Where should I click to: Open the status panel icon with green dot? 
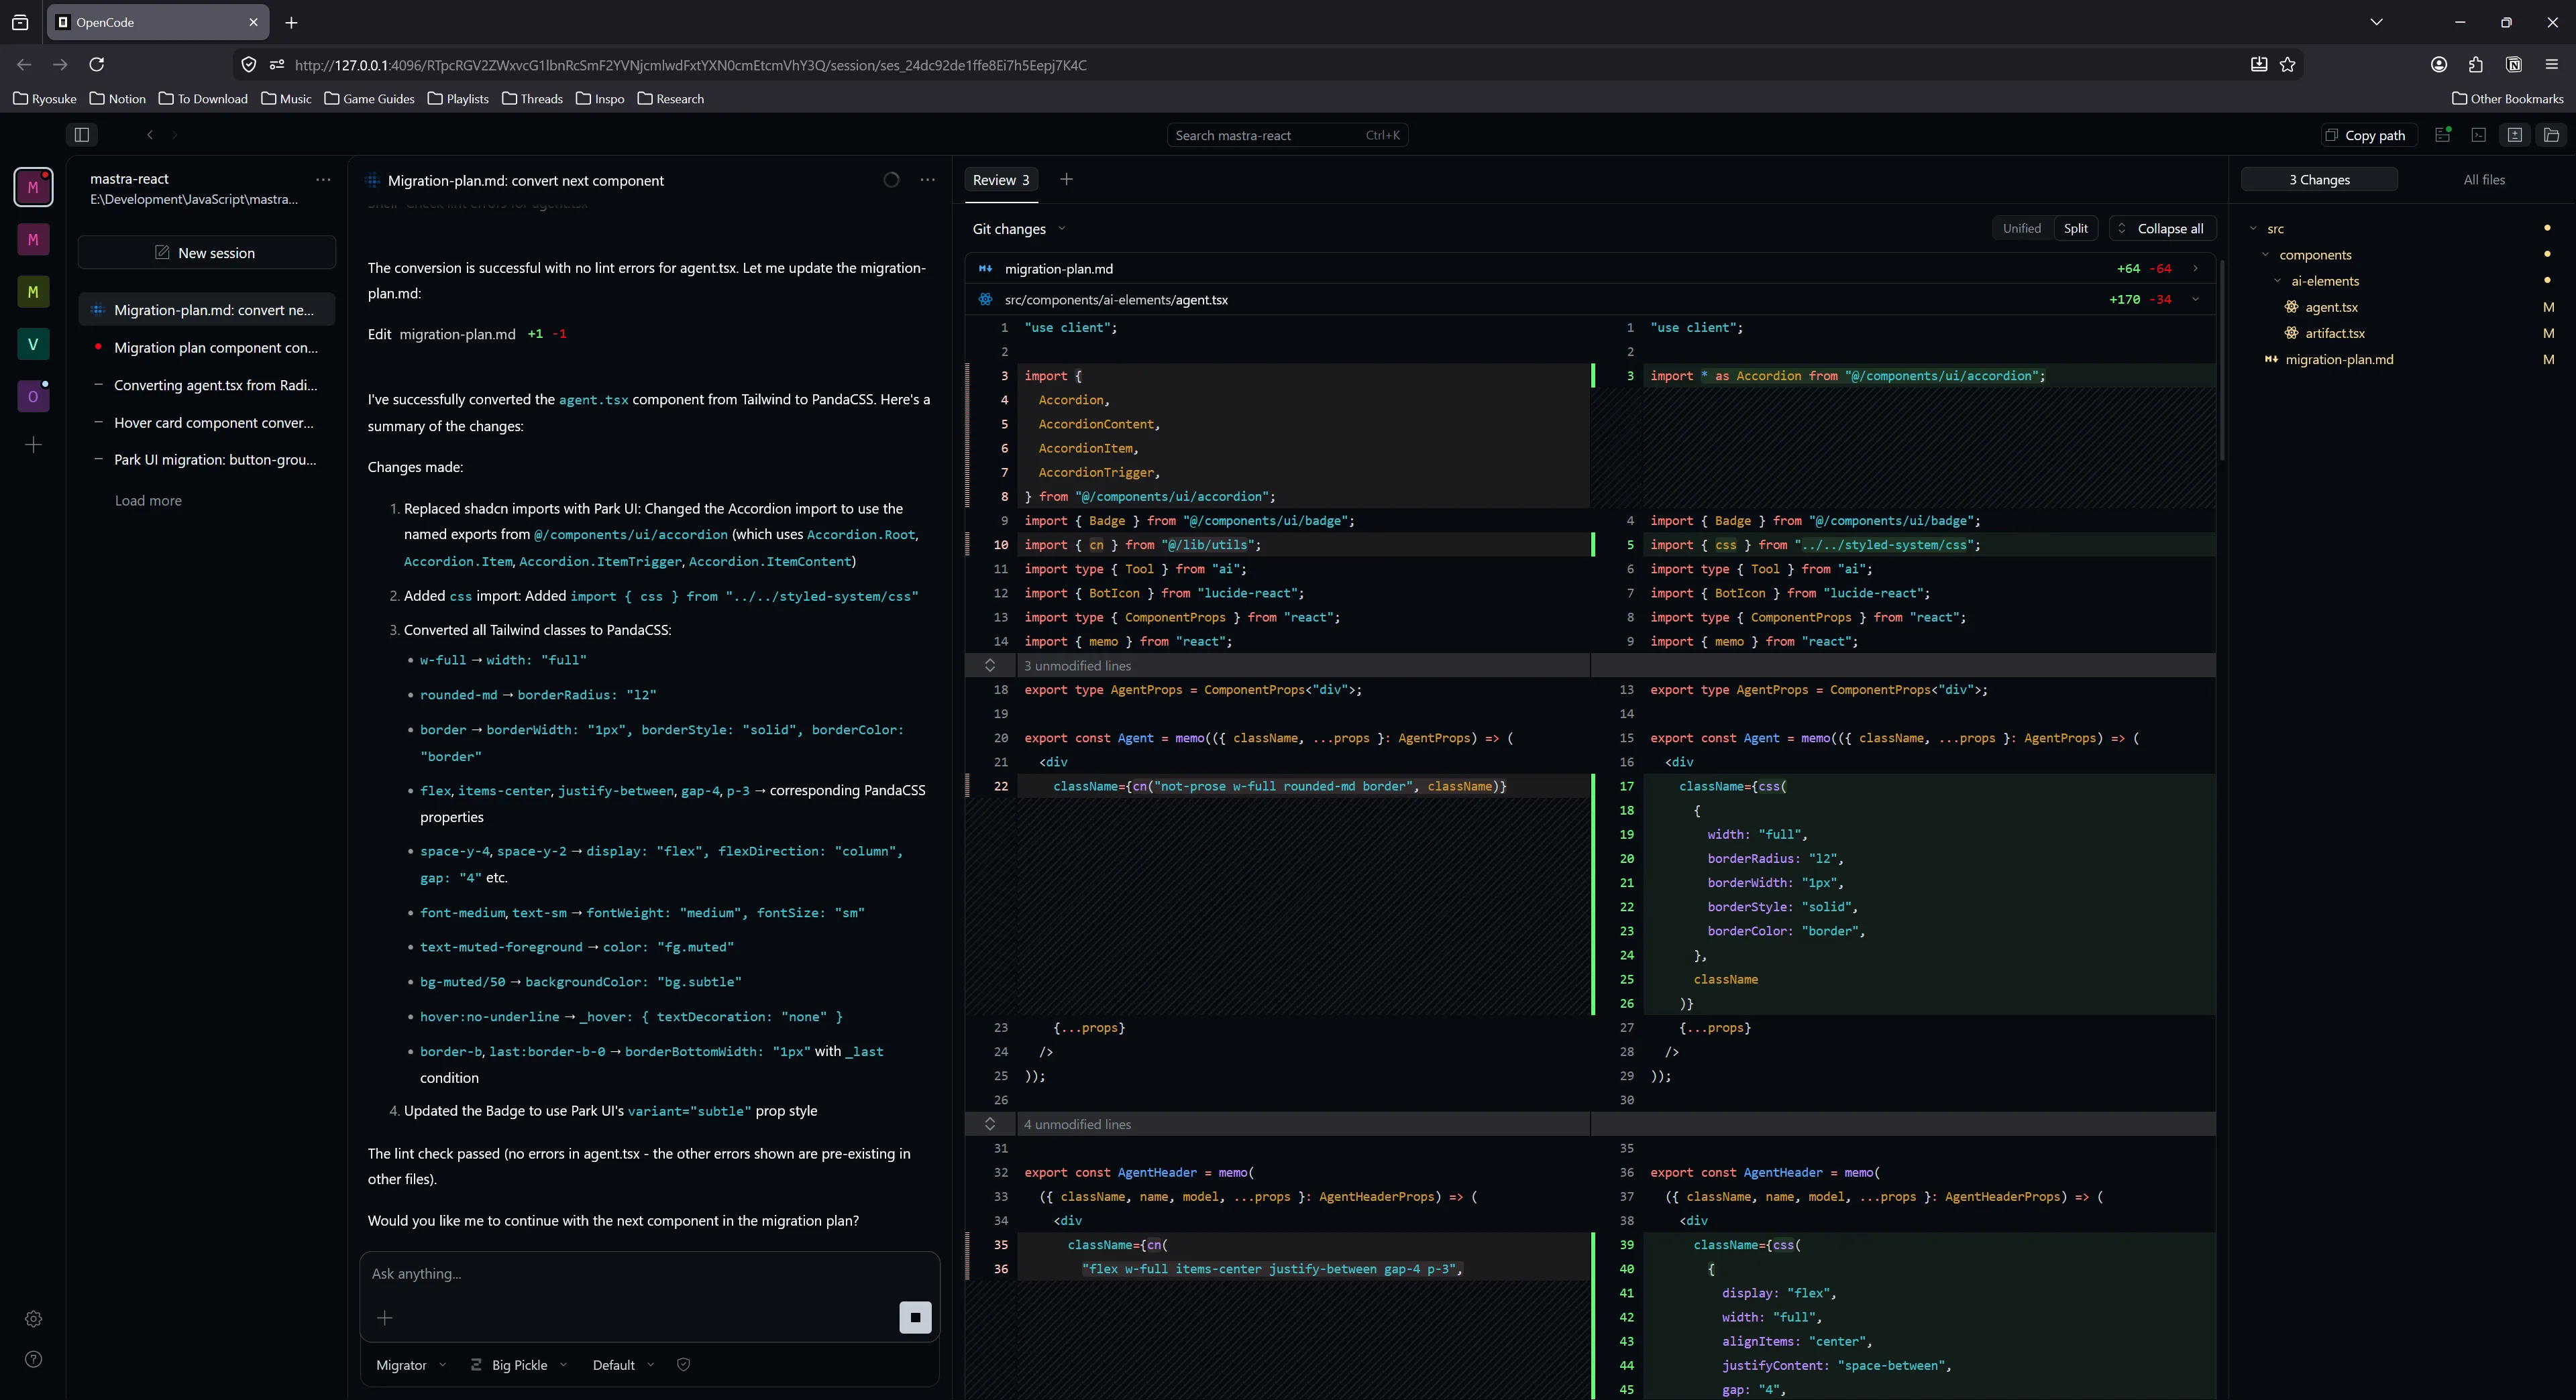[2443, 135]
